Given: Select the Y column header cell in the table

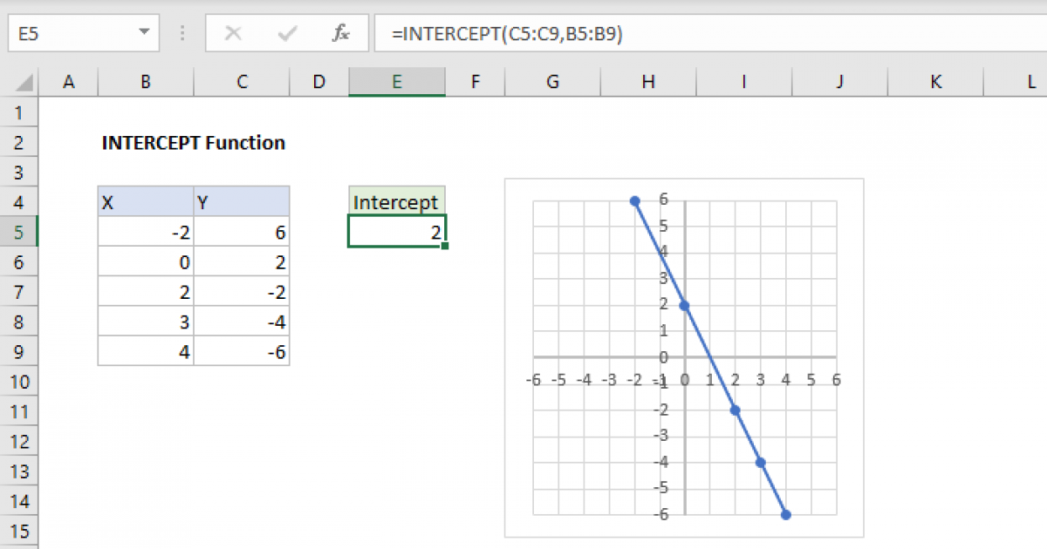Looking at the screenshot, I should pos(241,201).
